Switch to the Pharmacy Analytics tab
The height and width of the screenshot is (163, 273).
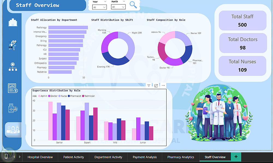tap(181, 157)
